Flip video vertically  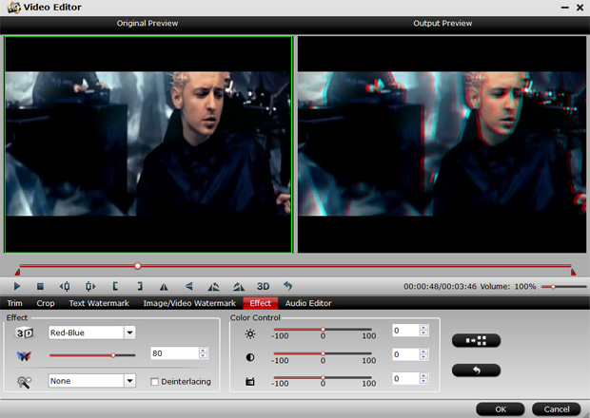pyautogui.click(x=188, y=286)
